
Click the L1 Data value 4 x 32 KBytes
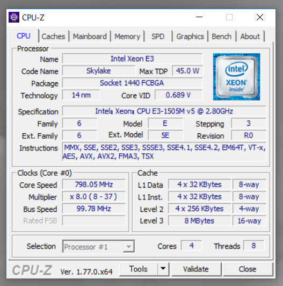pyautogui.click(x=200, y=184)
